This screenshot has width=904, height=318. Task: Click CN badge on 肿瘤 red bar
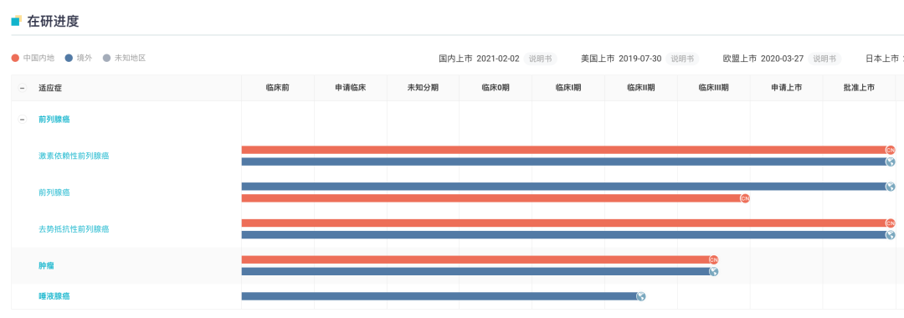(714, 259)
